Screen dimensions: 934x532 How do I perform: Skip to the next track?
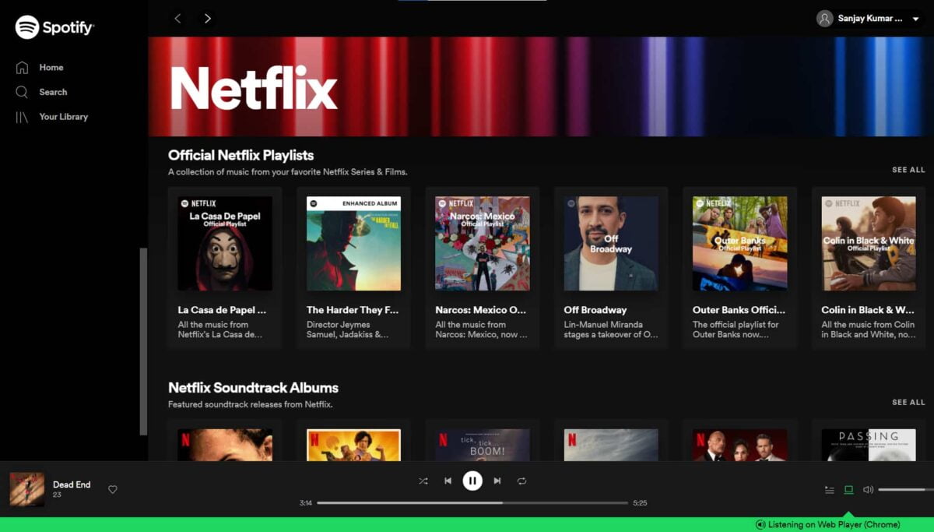tap(497, 481)
